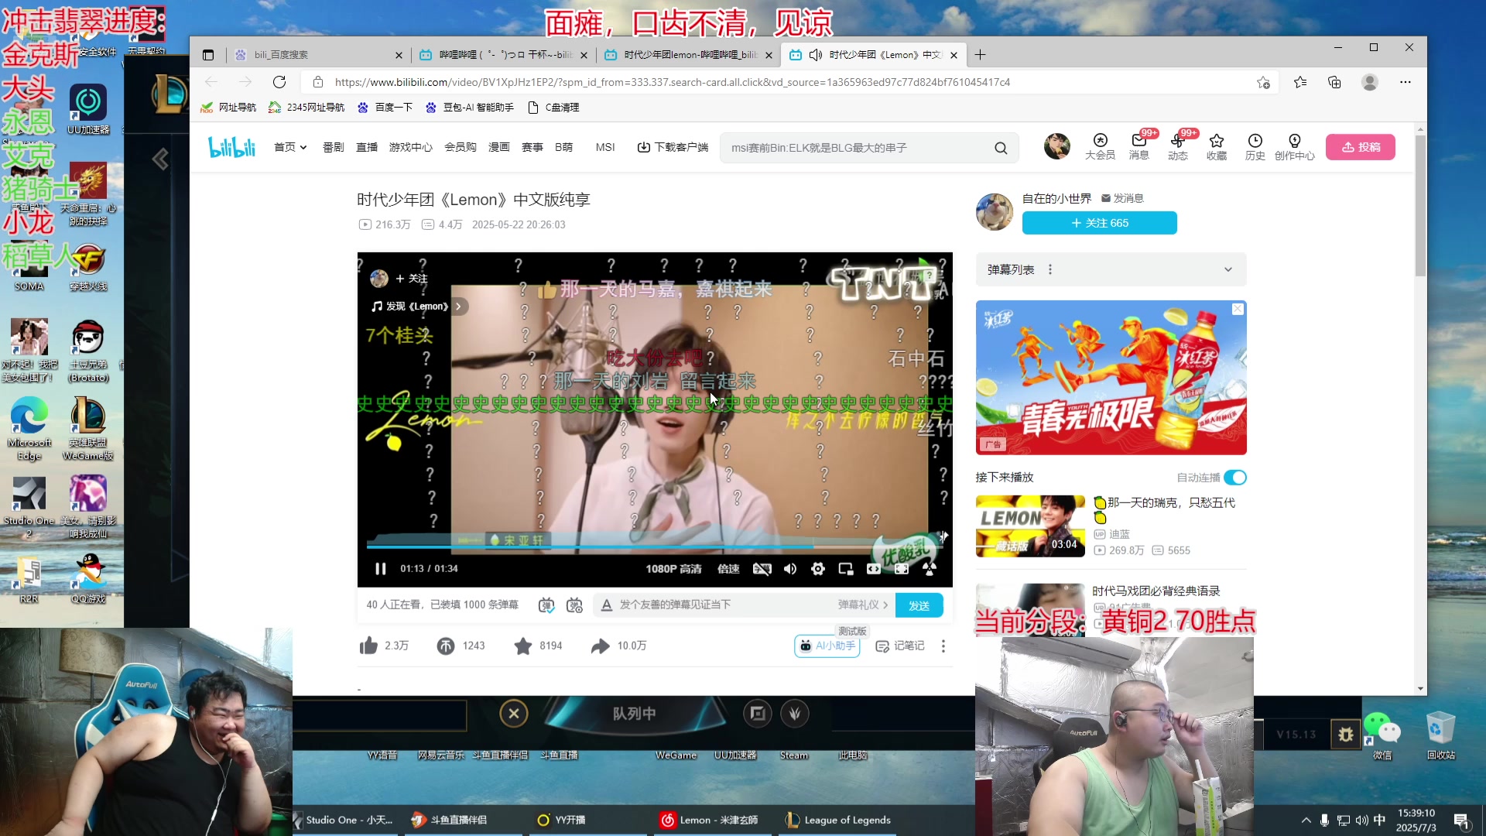1486x836 pixels.
Task: Open 弹幕礼仪 etiquette link
Action: click(862, 605)
